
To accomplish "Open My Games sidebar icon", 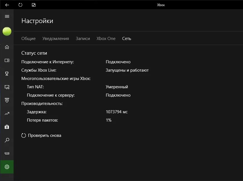I will (7, 60).
